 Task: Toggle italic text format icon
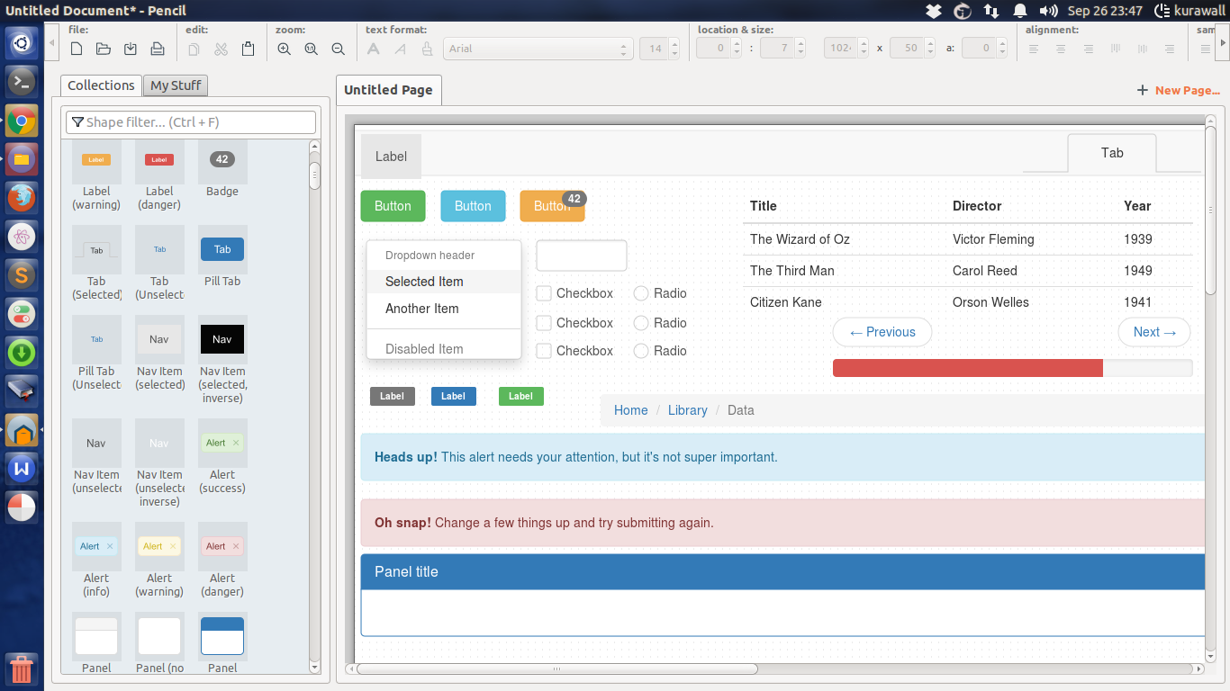[400, 49]
